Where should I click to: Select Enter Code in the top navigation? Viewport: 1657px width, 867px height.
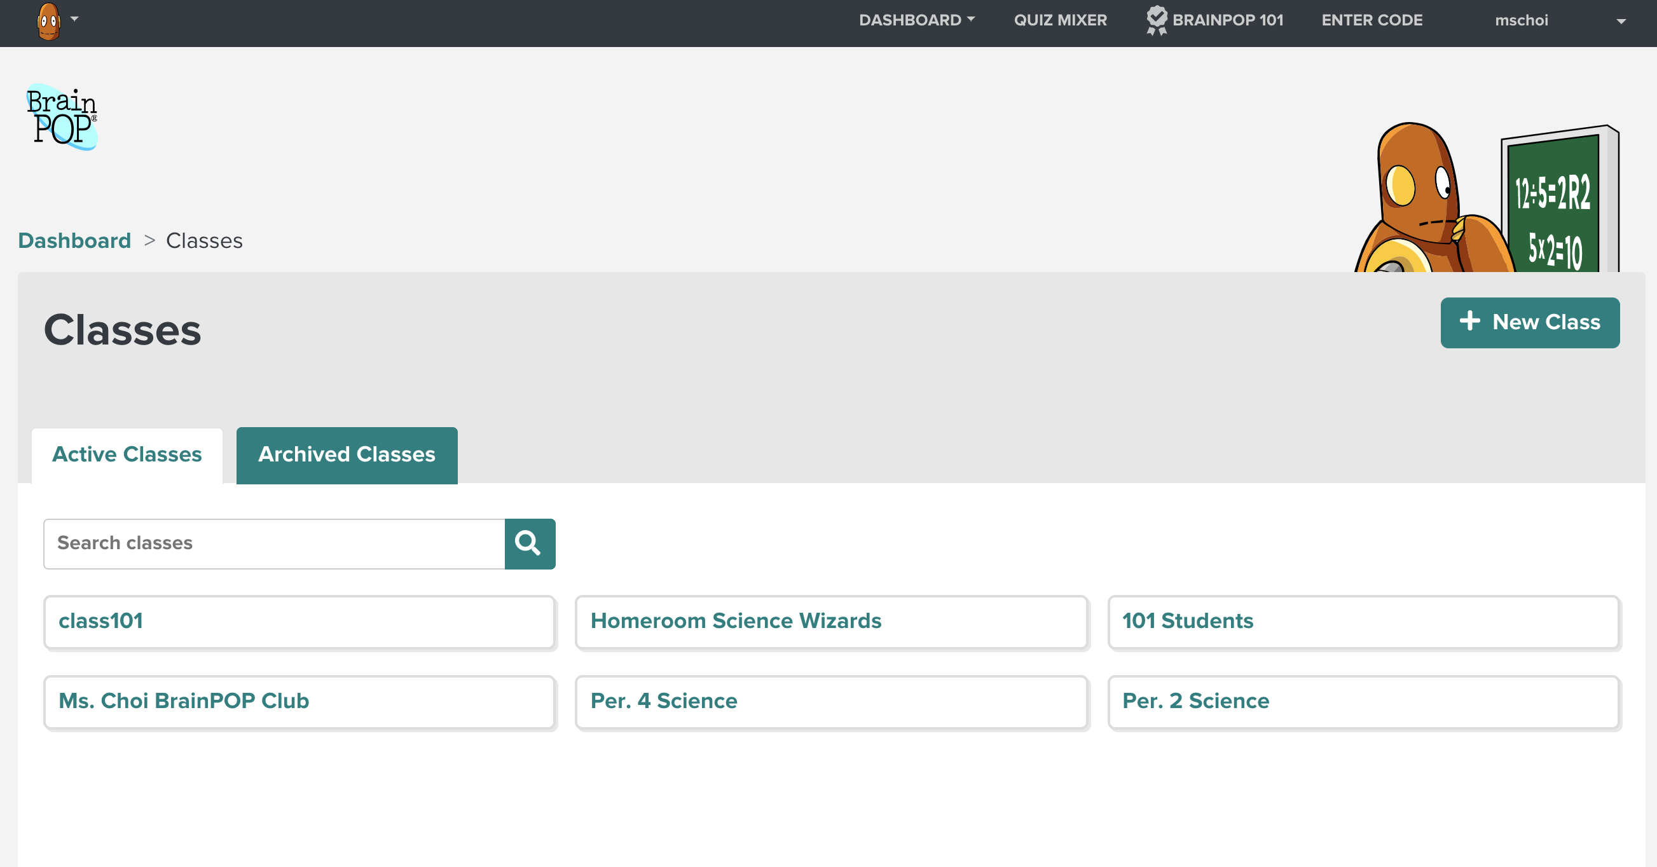[x=1372, y=20]
